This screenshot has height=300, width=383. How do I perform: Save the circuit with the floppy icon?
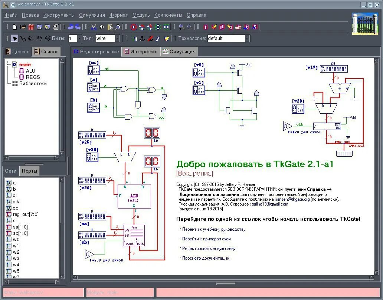pos(39,27)
